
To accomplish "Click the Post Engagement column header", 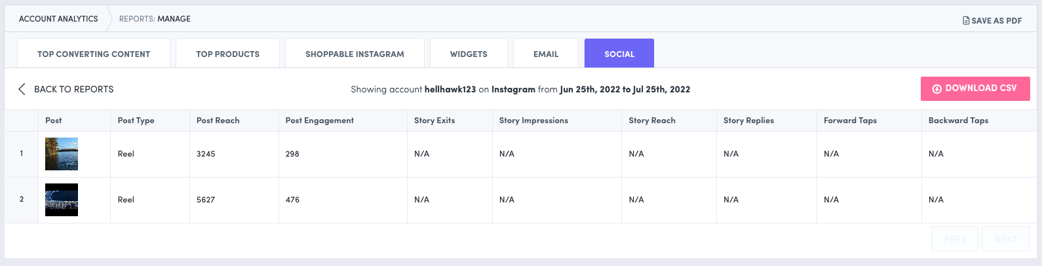I will [x=320, y=121].
